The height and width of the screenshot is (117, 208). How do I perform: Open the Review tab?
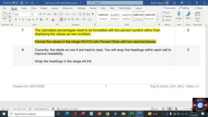click(93, 8)
